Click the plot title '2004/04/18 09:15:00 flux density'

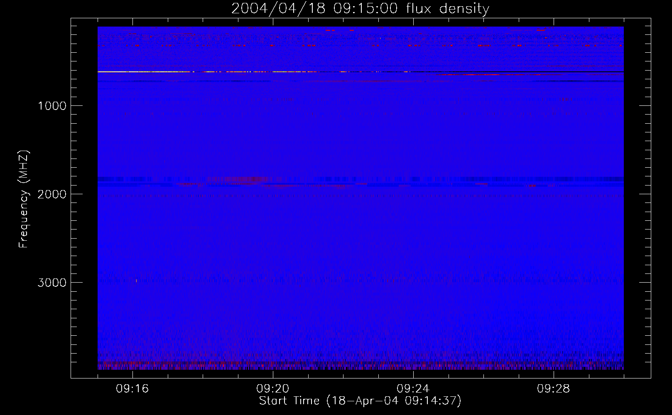[360, 8]
